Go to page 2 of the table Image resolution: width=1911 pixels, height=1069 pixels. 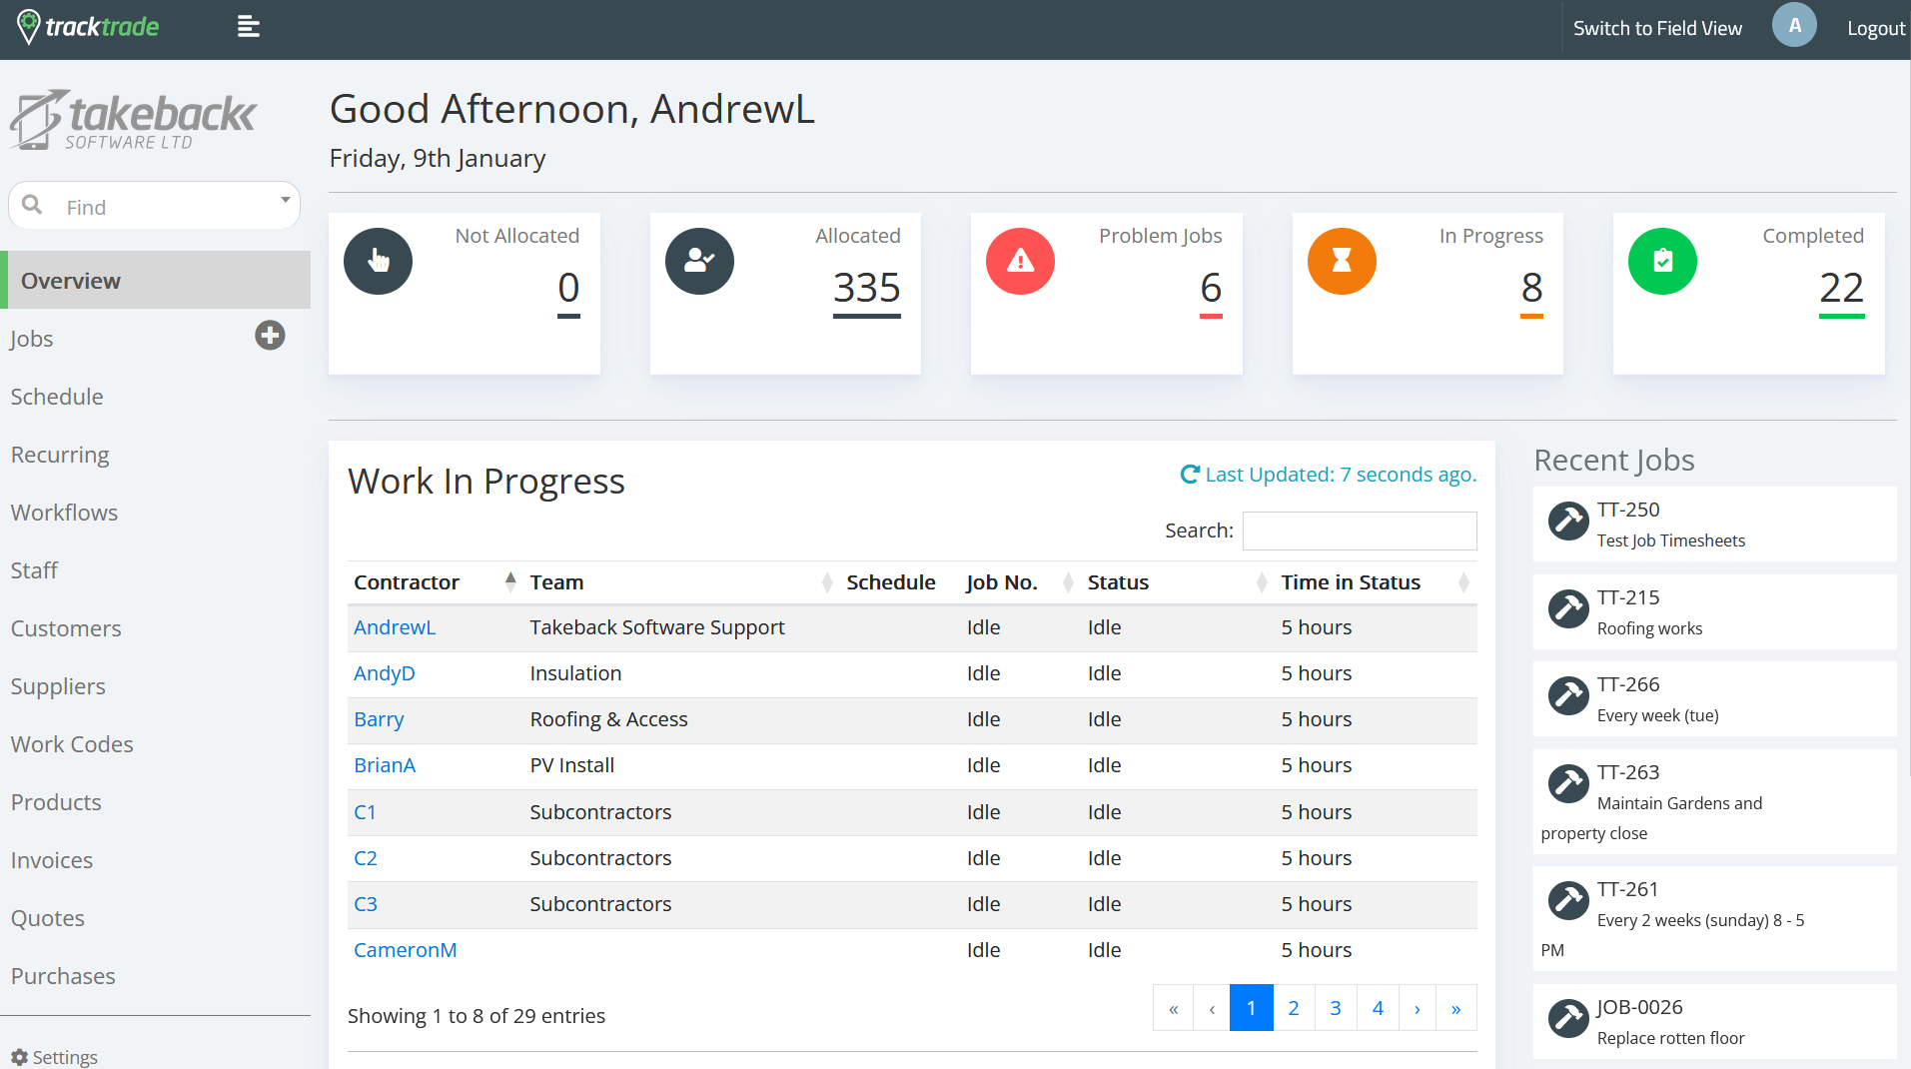pyautogui.click(x=1294, y=1008)
